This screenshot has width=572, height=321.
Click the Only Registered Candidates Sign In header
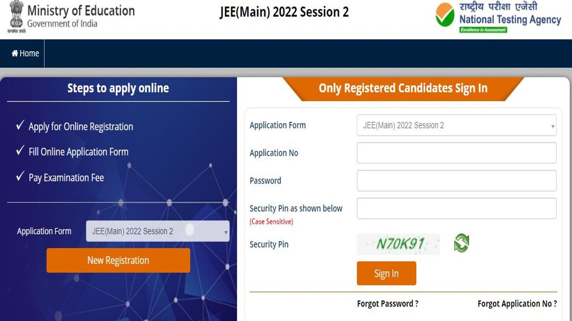click(403, 88)
